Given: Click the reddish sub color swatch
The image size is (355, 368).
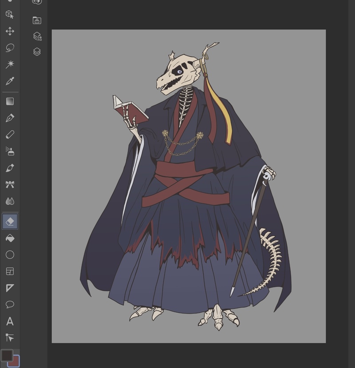Looking at the screenshot, I should [16, 362].
